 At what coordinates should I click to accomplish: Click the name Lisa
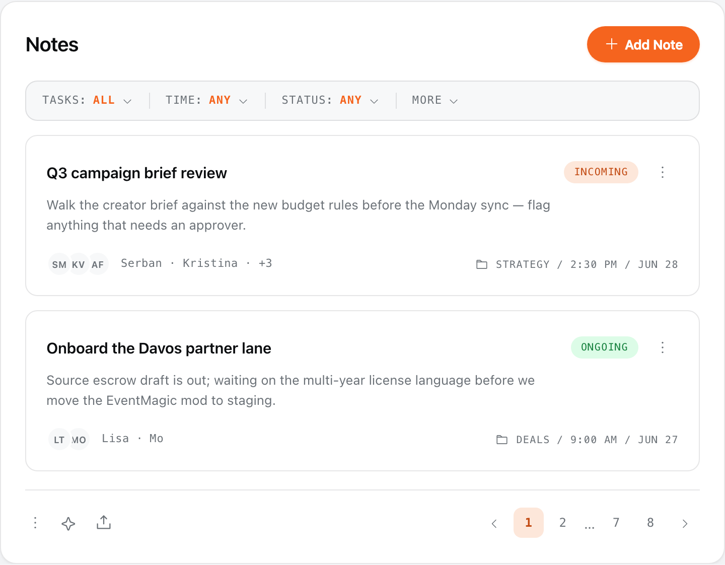click(x=115, y=439)
